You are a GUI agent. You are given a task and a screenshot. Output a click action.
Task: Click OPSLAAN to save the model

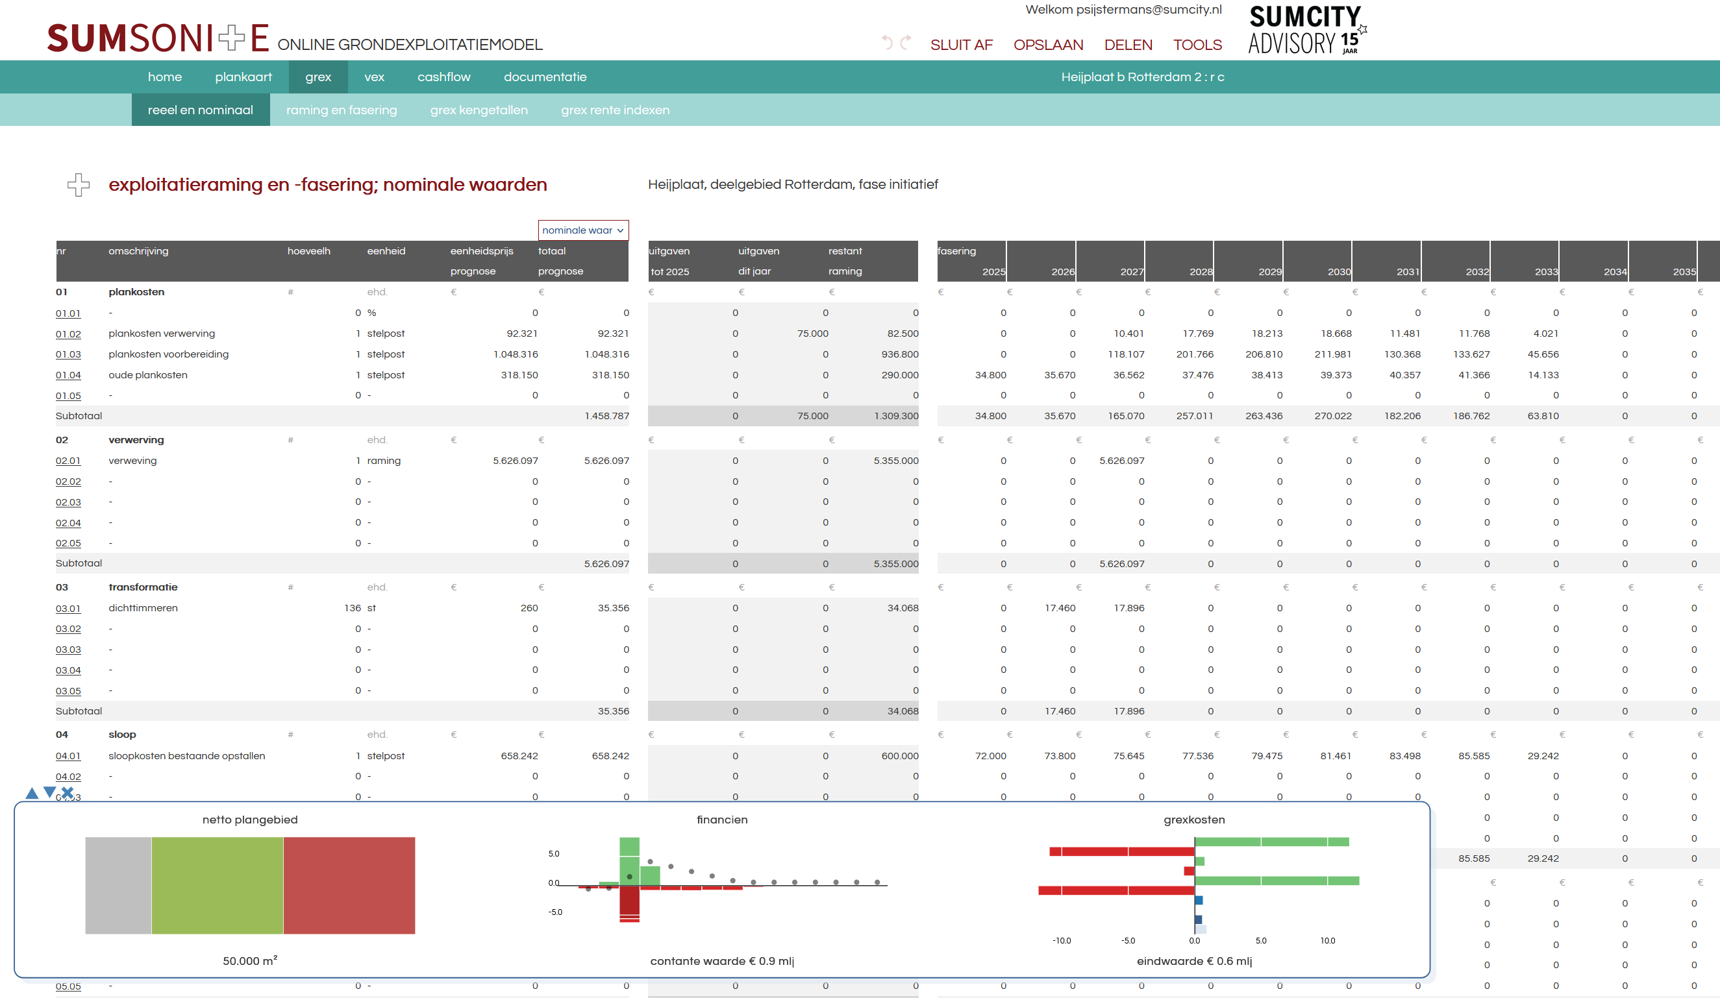pos(1048,45)
